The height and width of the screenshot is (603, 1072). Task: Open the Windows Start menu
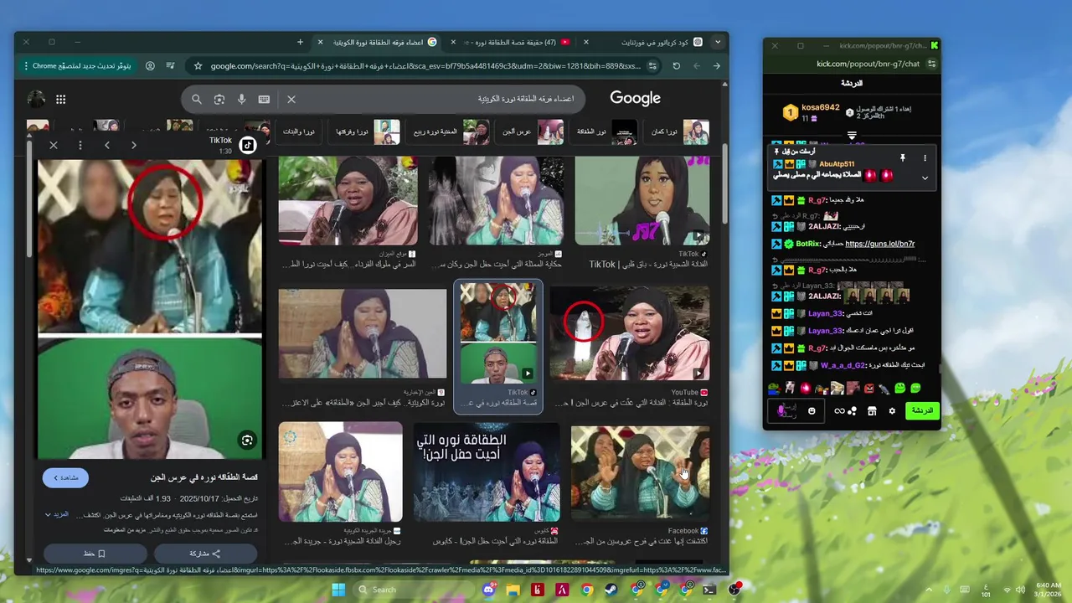point(338,590)
